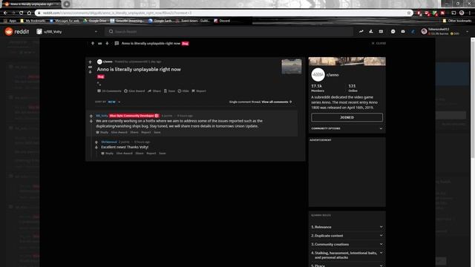Open the Reddit chat bubble icon

point(393,31)
